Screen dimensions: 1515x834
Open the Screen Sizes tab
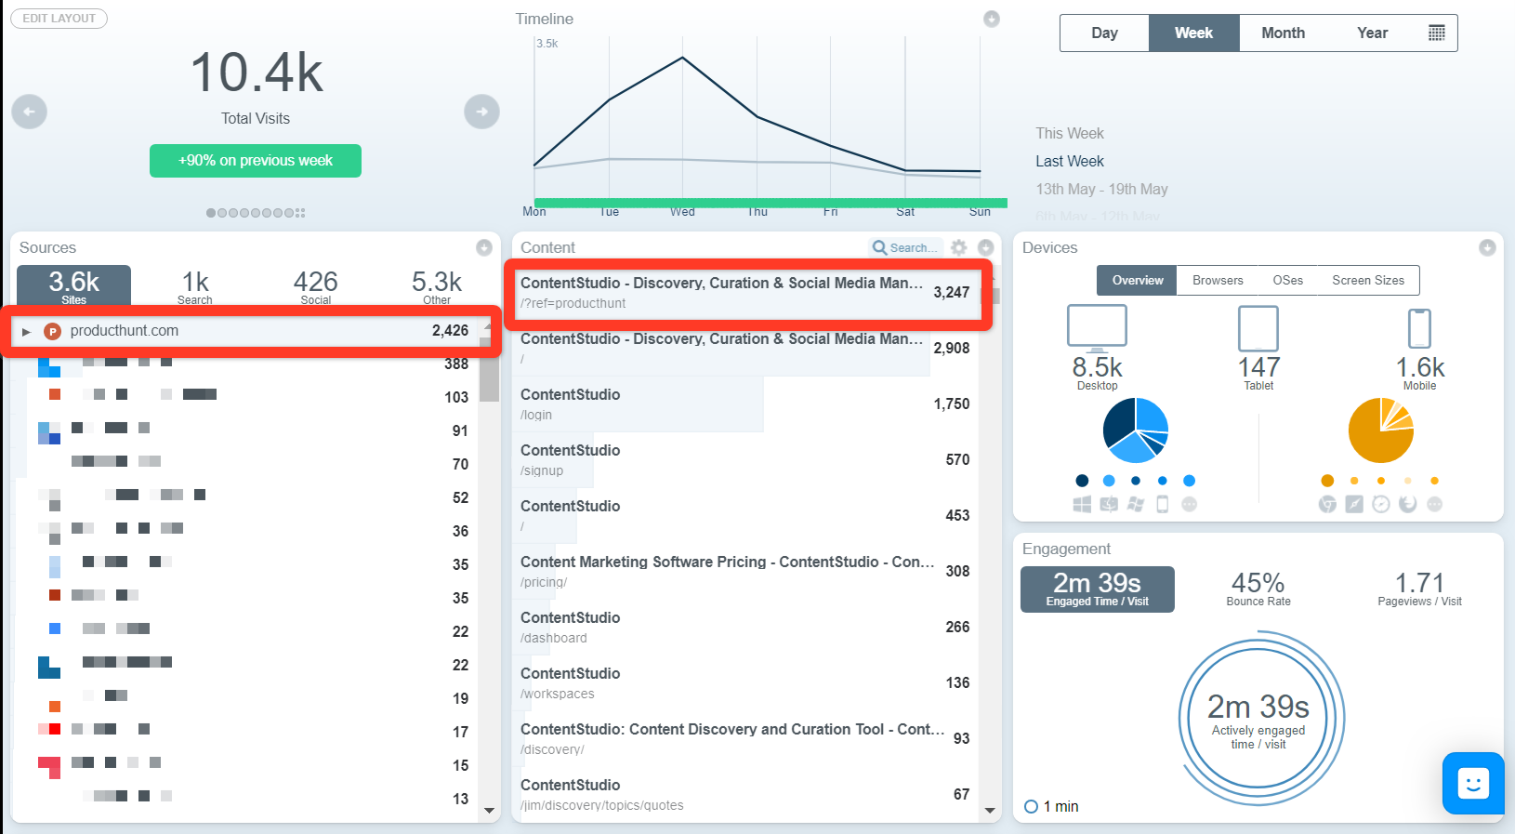tap(1368, 280)
